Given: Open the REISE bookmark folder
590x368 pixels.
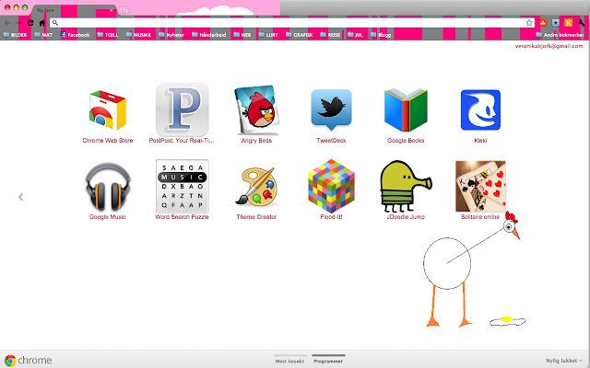Looking at the screenshot, I should (x=330, y=35).
